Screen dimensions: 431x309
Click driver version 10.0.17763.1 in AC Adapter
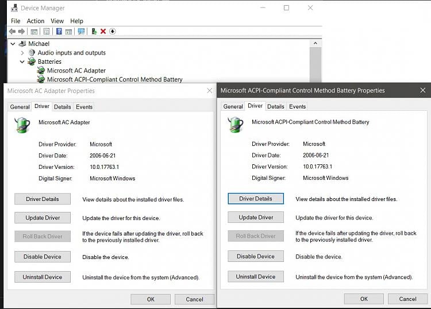pos(105,167)
